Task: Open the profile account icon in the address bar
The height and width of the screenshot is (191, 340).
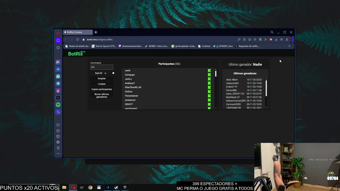Action: 287,40
